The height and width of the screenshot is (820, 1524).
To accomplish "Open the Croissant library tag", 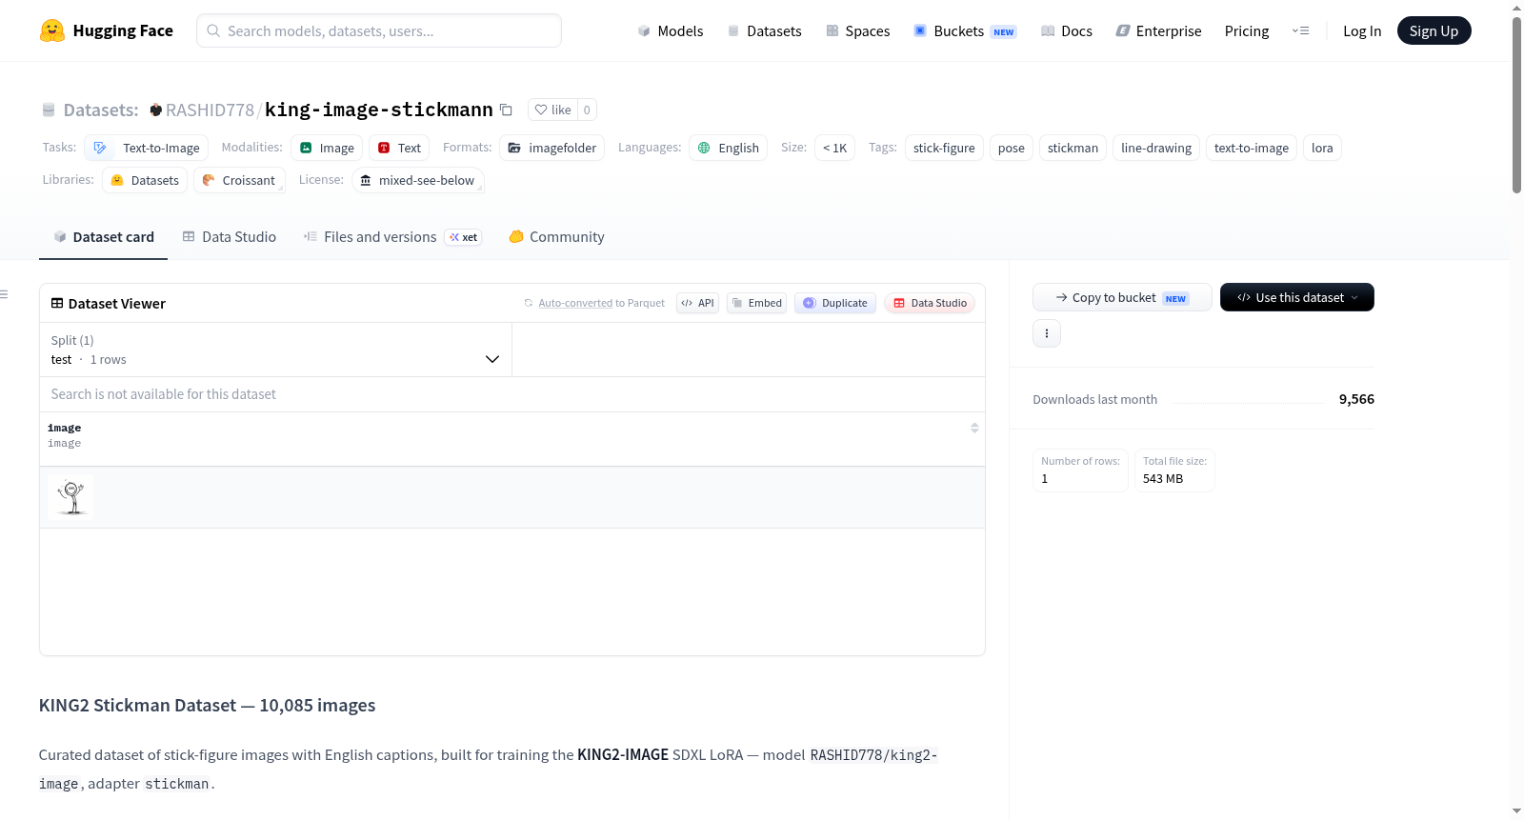I will (239, 180).
